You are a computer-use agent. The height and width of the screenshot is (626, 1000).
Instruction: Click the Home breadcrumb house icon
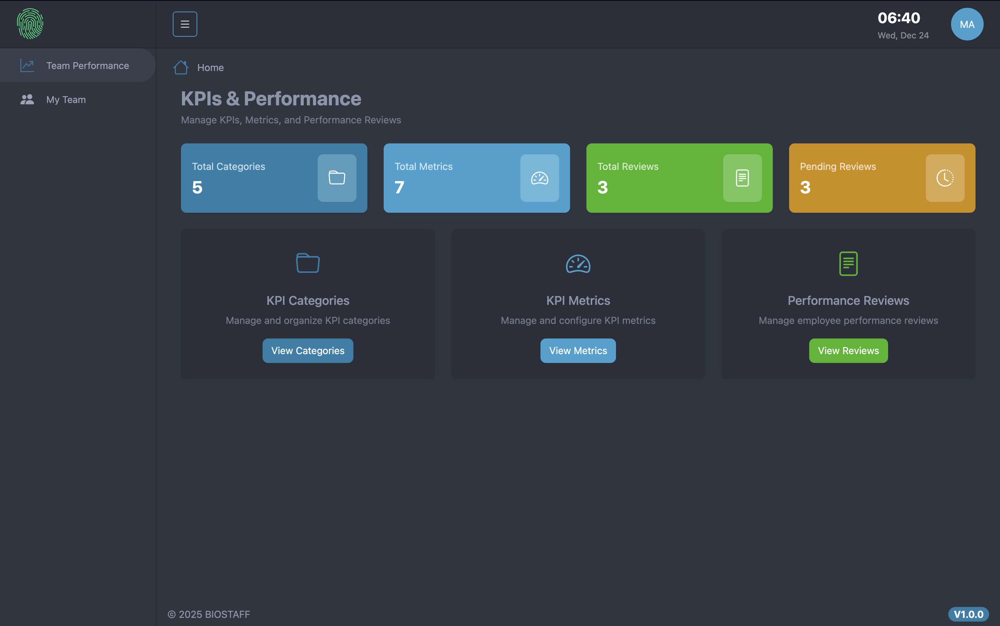click(181, 68)
